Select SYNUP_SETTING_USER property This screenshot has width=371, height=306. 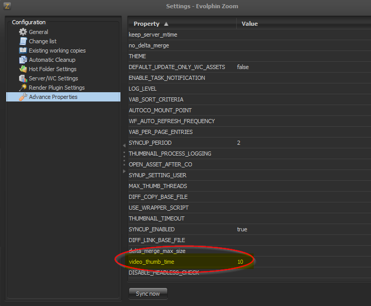tap(157, 175)
